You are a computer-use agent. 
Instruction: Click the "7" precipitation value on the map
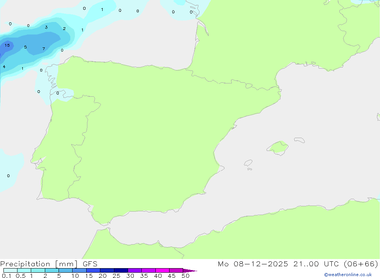pos(44,49)
